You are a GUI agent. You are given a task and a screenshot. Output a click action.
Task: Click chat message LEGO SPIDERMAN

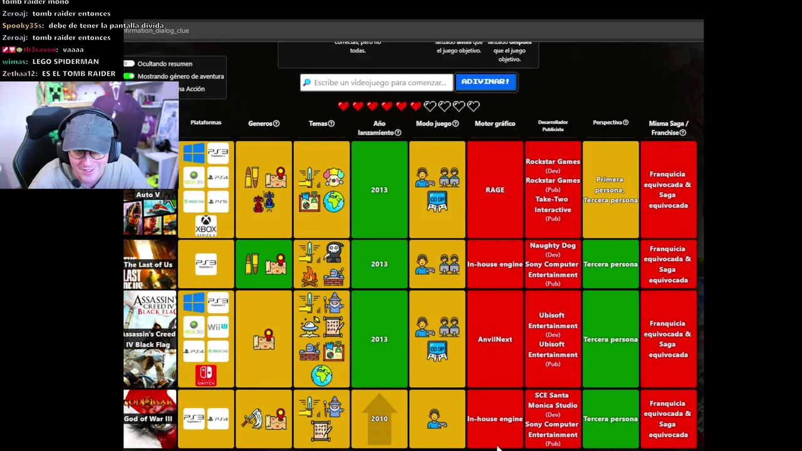66,61
